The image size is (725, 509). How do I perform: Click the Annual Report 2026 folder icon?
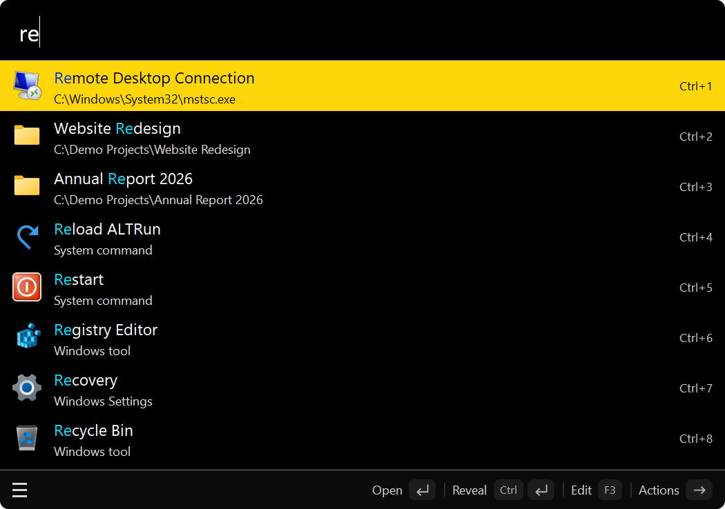27,186
